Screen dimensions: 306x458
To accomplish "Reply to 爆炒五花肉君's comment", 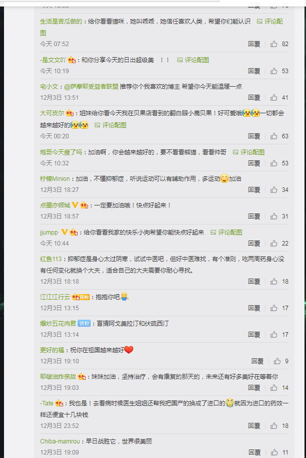I will tap(254, 335).
